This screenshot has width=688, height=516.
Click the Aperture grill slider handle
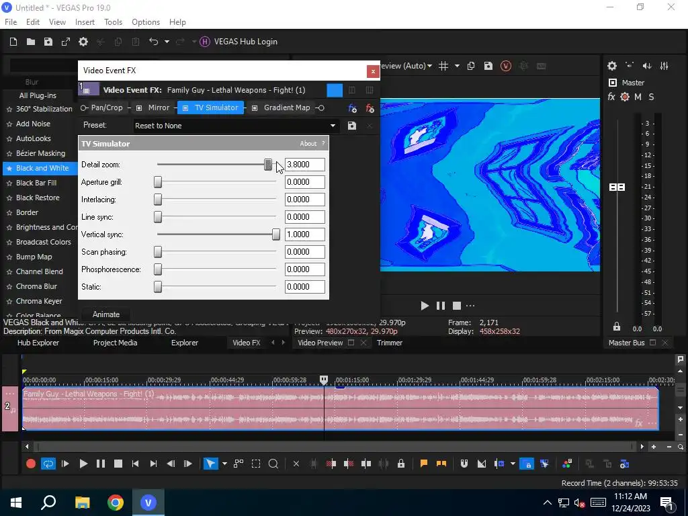[158, 182]
